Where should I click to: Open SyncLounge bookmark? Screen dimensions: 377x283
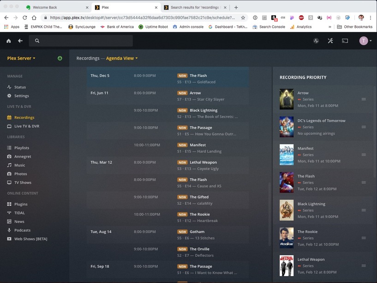pos(82,27)
